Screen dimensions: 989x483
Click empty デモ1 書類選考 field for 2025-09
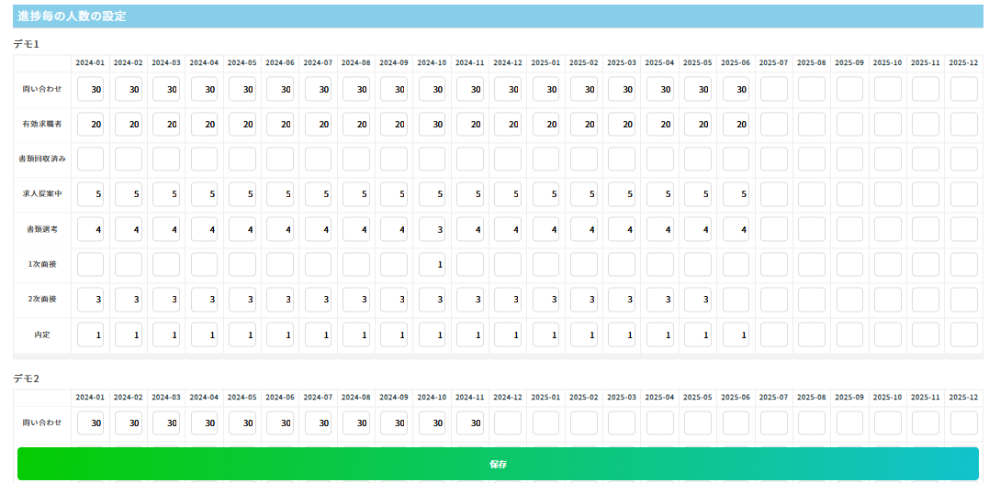(x=849, y=230)
